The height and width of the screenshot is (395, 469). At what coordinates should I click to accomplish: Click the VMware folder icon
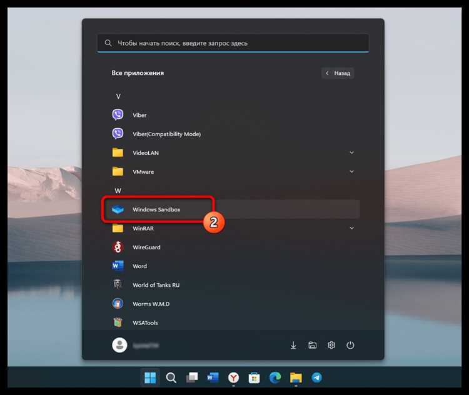(x=118, y=171)
